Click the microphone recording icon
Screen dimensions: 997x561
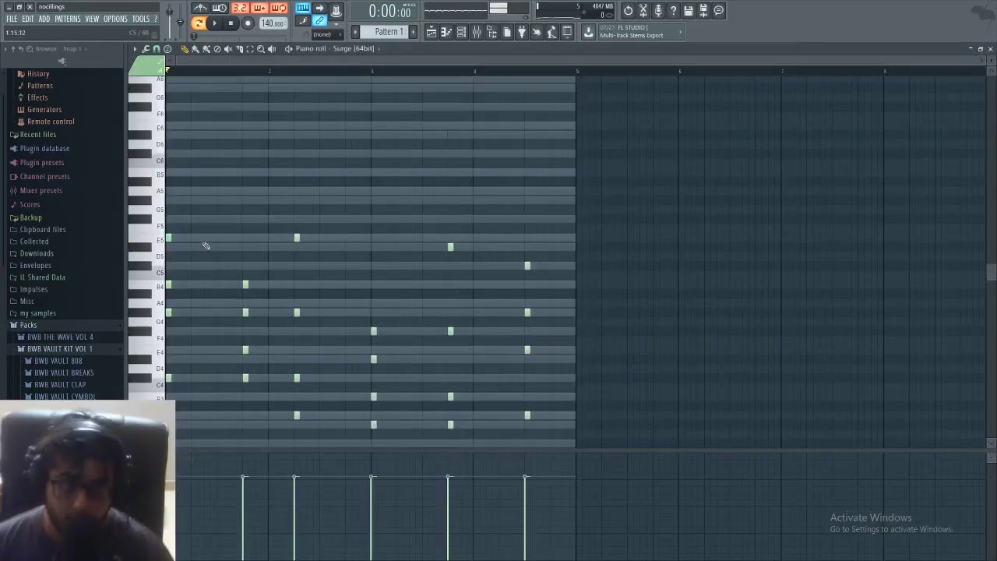pyautogui.click(x=658, y=10)
